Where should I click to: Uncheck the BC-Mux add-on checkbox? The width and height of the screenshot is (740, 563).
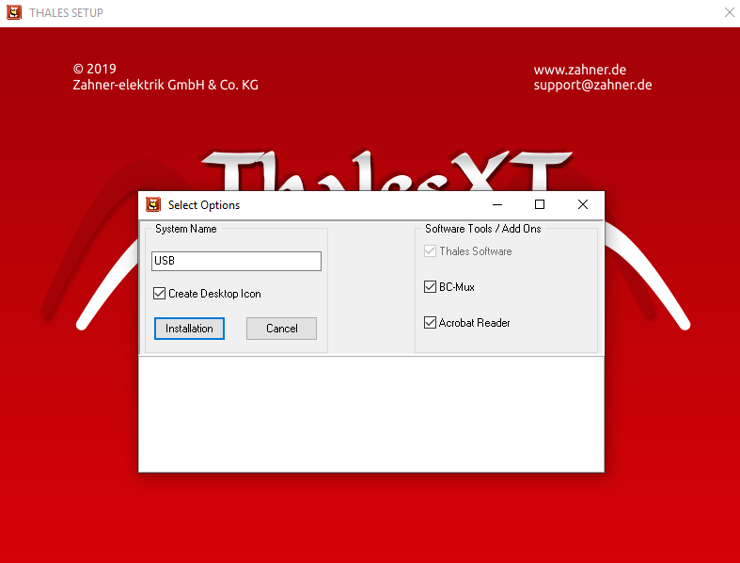[x=430, y=287]
